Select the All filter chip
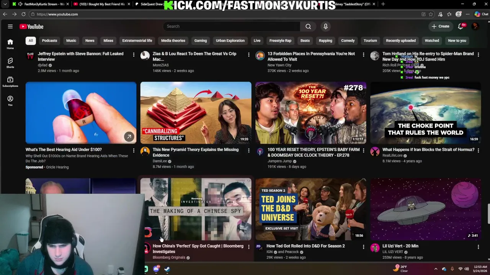Screen dimensions: 490x275 tap(31, 40)
